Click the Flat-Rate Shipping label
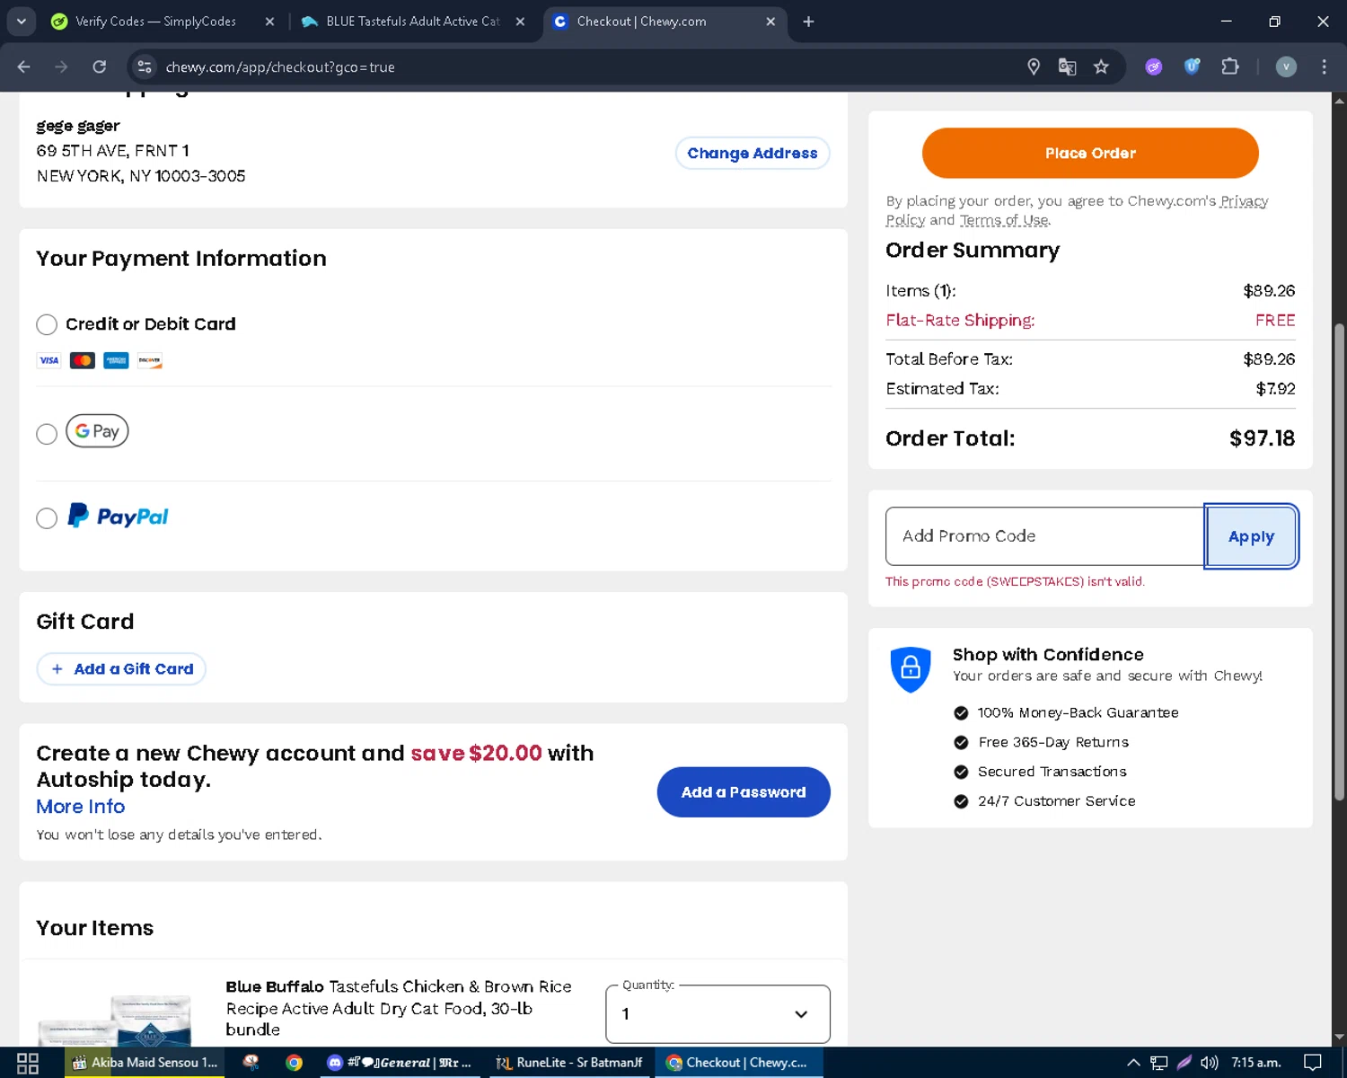The width and height of the screenshot is (1347, 1078). tap(960, 320)
